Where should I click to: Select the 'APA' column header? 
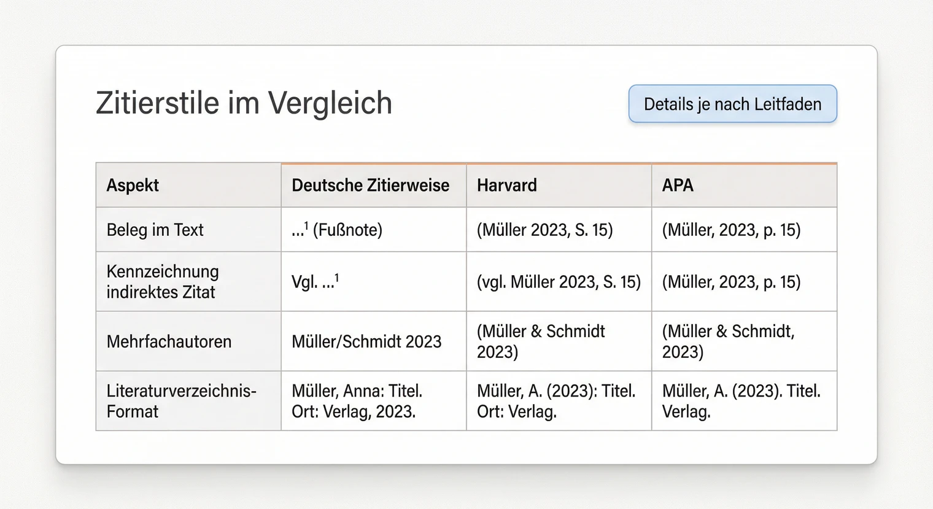[x=677, y=185]
